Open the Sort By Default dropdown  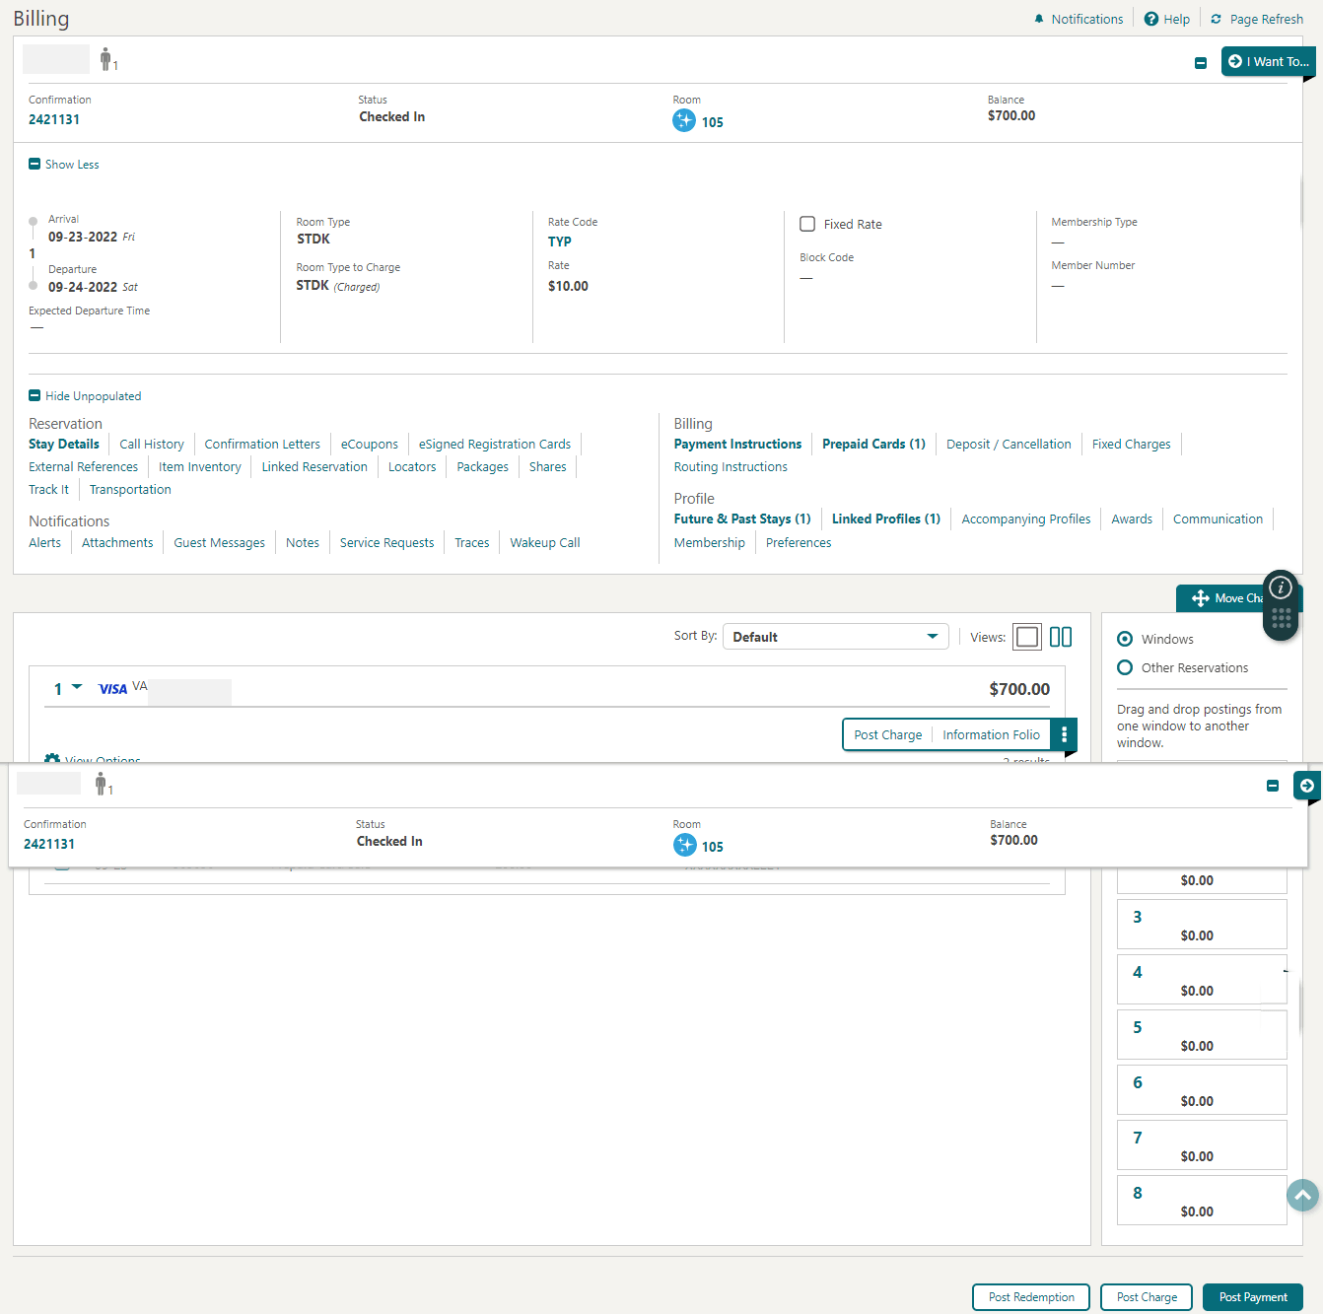[x=836, y=637]
